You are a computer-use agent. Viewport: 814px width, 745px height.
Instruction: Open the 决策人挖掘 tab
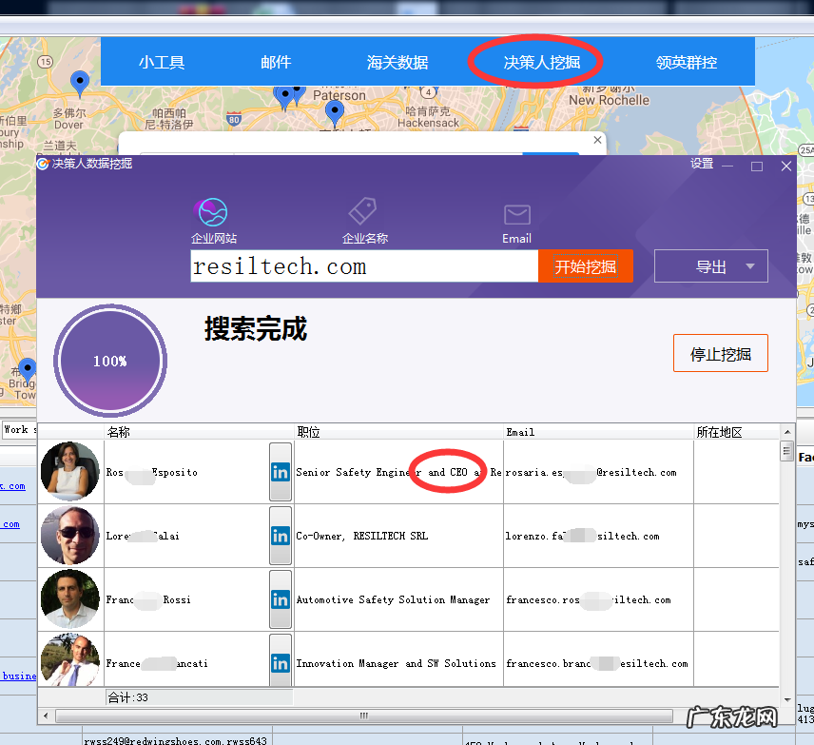point(541,63)
